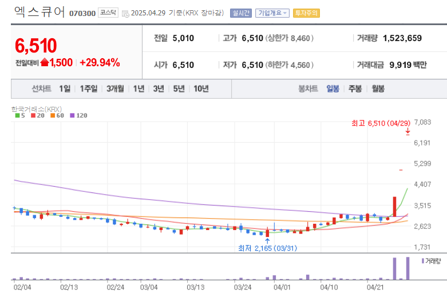Select the 3년 line chart period
The image size is (447, 302).
click(159, 88)
